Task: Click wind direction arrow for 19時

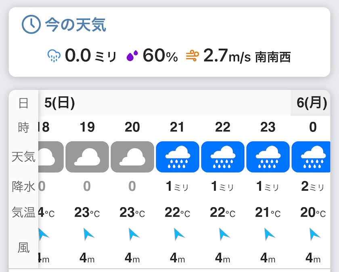Action: [88, 234]
